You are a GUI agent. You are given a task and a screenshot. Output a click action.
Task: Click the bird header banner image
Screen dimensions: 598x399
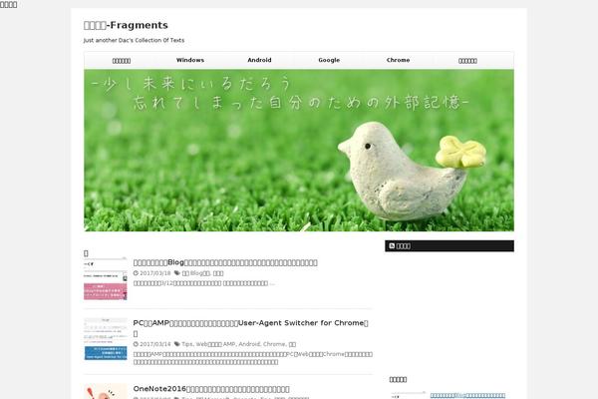[299, 150]
